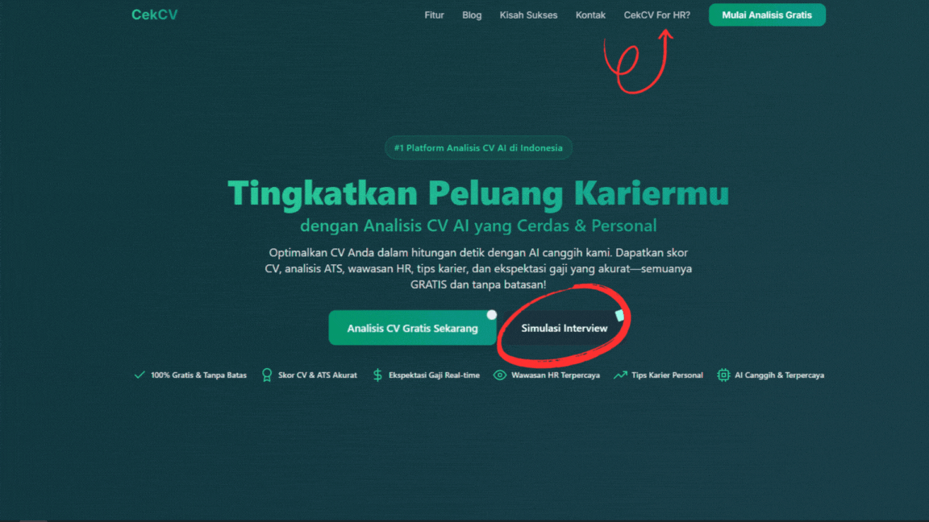Click the #1 Platform Analisis CV badge
The image size is (929, 522).
(478, 148)
